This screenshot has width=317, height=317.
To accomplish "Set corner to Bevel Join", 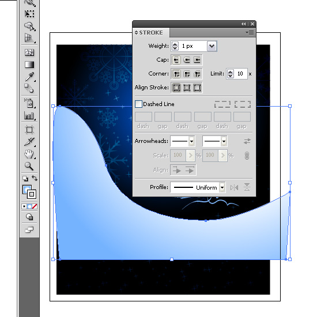I will pyautogui.click(x=197, y=74).
